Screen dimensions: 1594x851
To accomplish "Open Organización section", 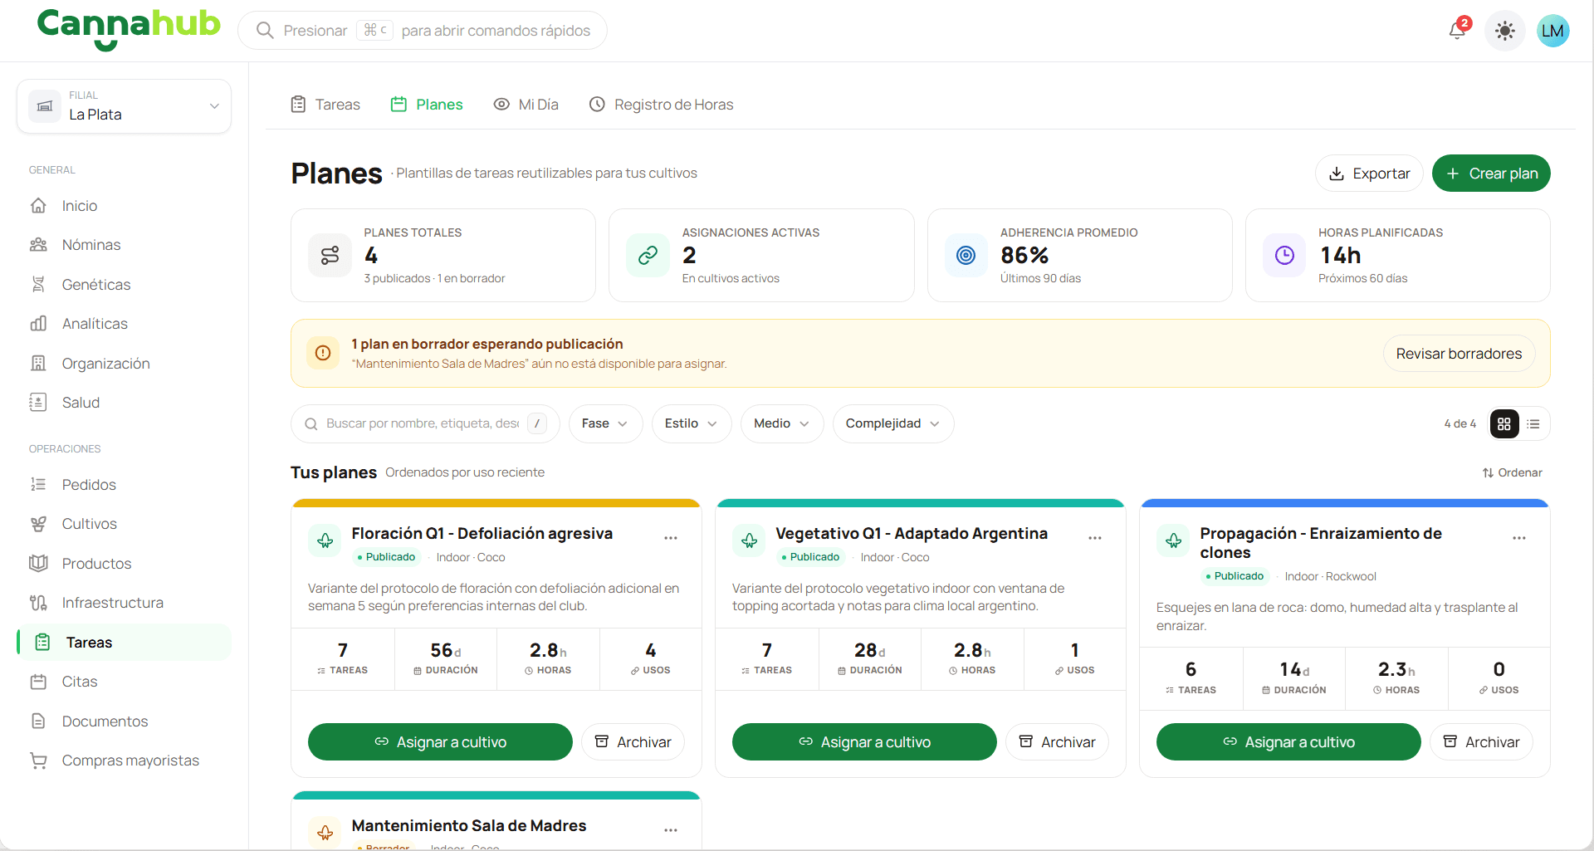I will coord(124,364).
